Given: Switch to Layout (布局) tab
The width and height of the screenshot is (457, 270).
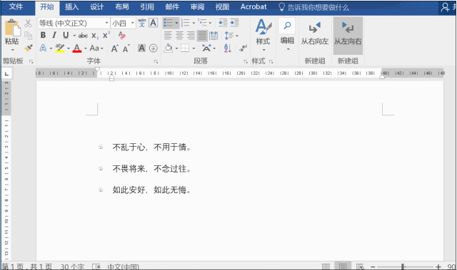Looking at the screenshot, I should point(122,7).
